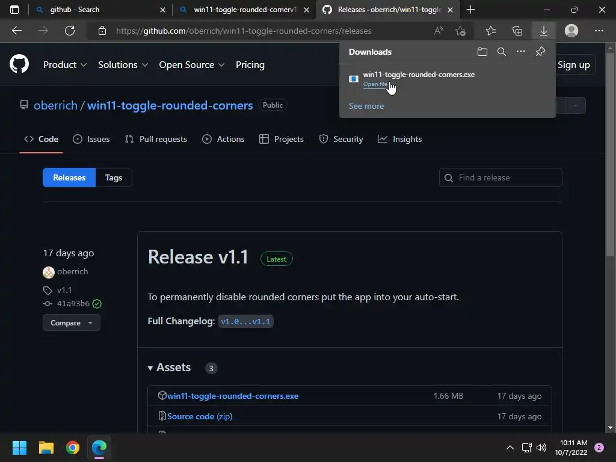Open browser Collections icon

(x=517, y=31)
